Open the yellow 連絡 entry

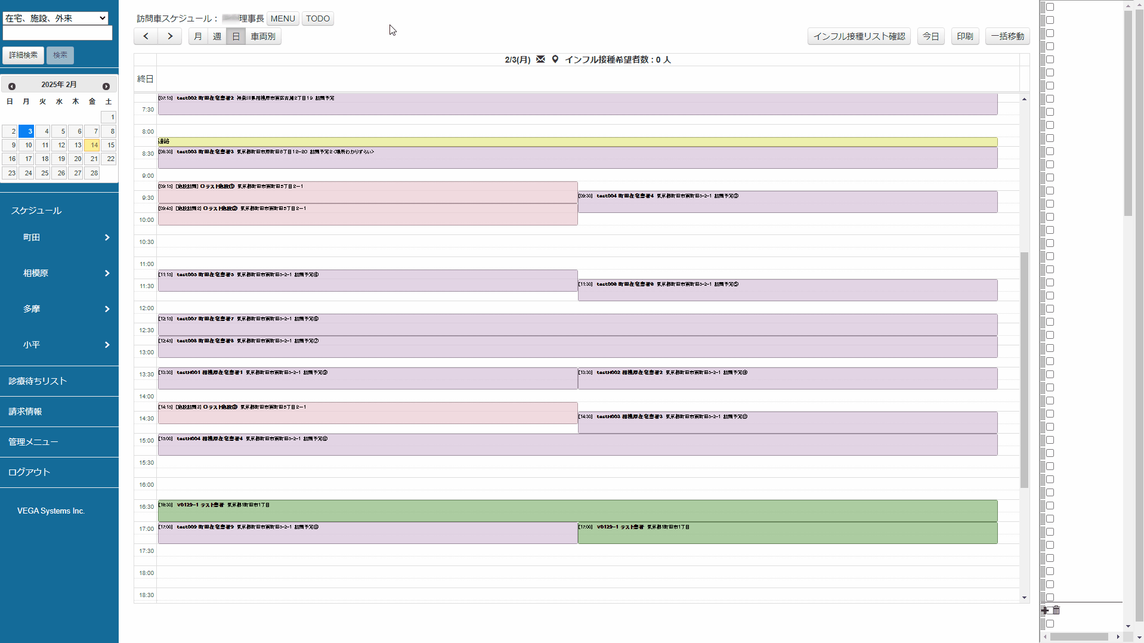(577, 141)
